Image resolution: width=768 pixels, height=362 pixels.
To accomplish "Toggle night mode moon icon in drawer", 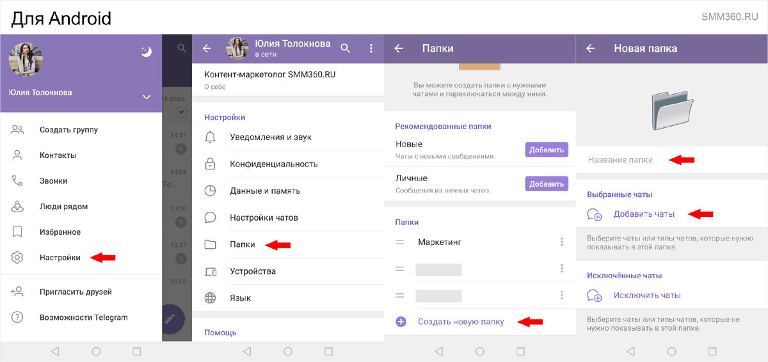I will tap(147, 52).
